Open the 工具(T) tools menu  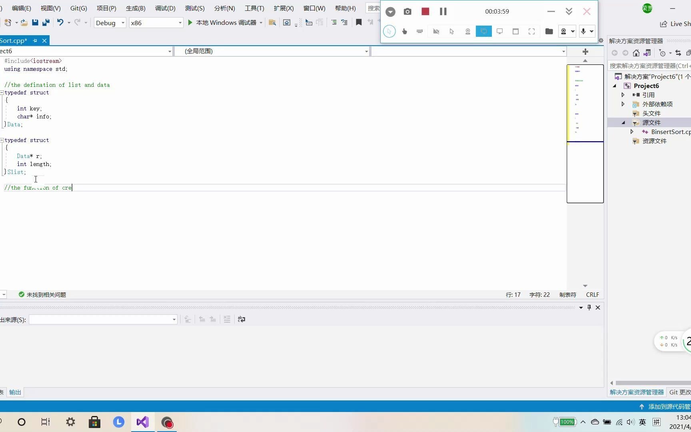point(254,8)
